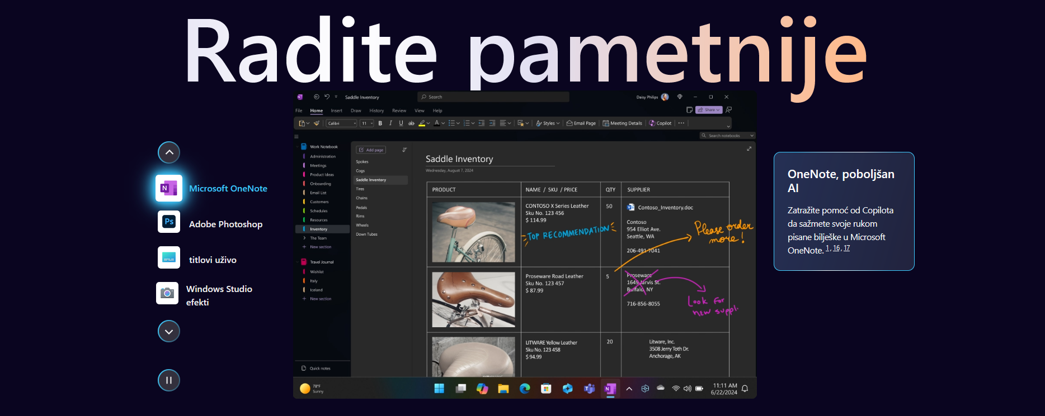Screen dimensions: 1045x416
Task: Open the Contoso_Inventory.doc attachment
Action: (x=661, y=207)
